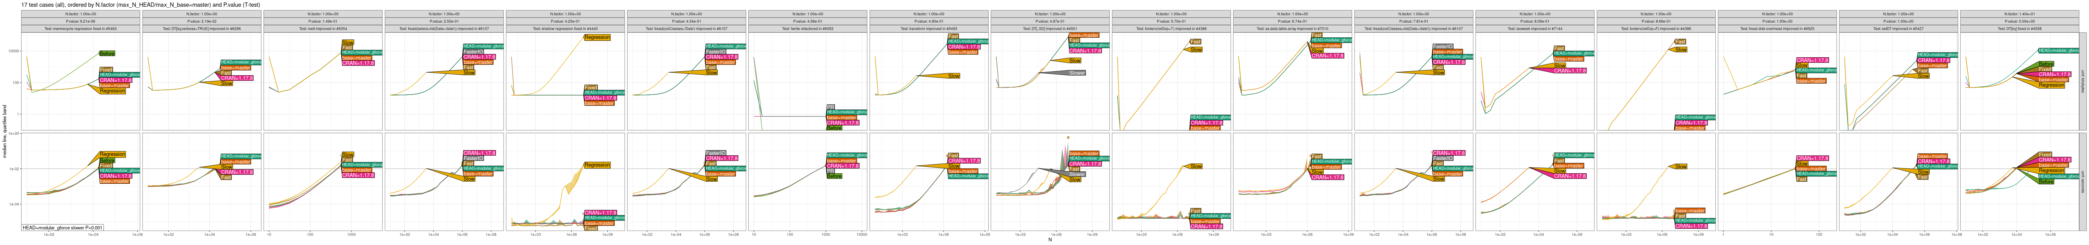
Task: Click the x-axis title 'N'
Action: (1049, 240)
